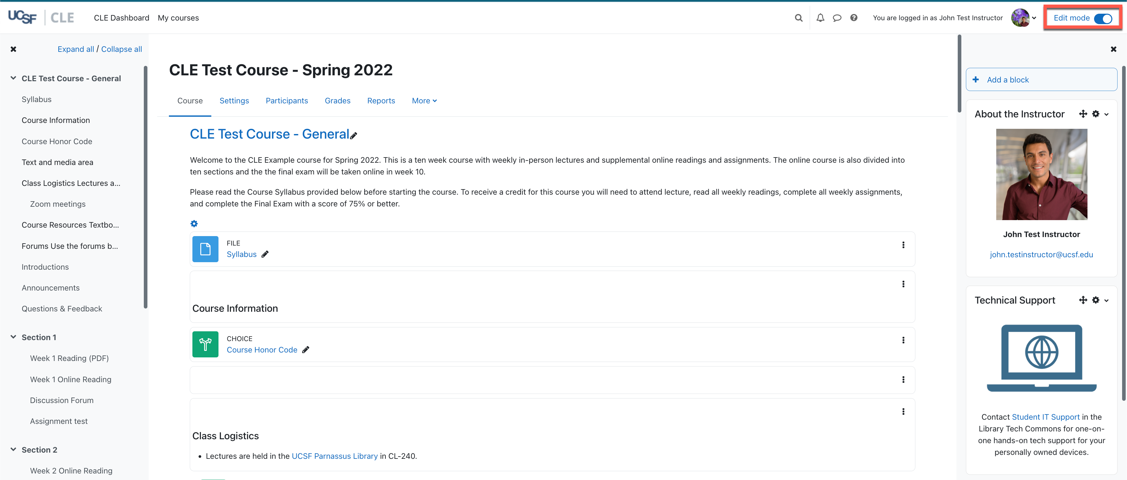Switch to the Participants tab

pos(287,101)
